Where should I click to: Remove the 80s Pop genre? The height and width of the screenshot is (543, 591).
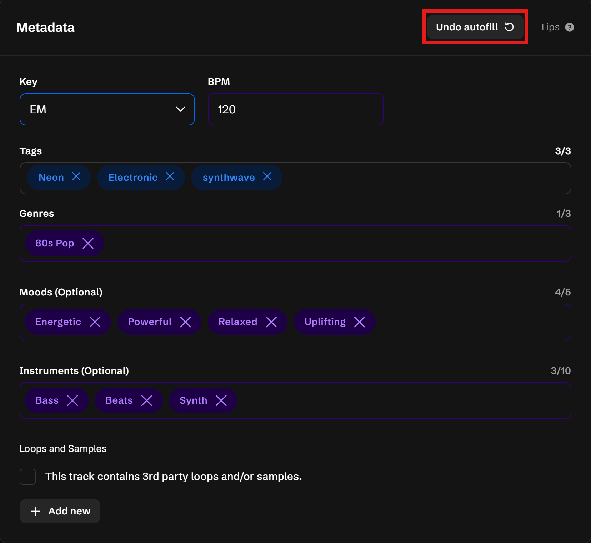[88, 244]
